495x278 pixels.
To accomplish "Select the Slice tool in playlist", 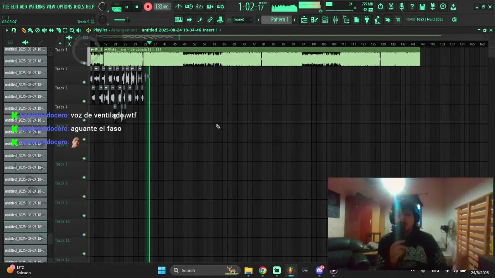I will (58, 30).
